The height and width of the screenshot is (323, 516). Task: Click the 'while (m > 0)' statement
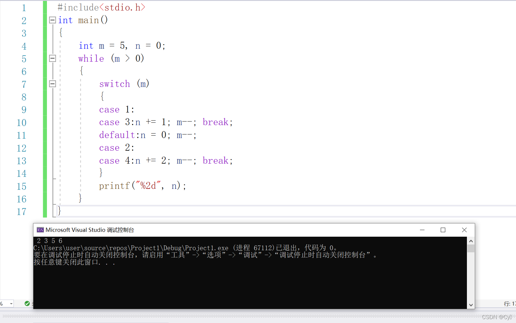click(111, 58)
